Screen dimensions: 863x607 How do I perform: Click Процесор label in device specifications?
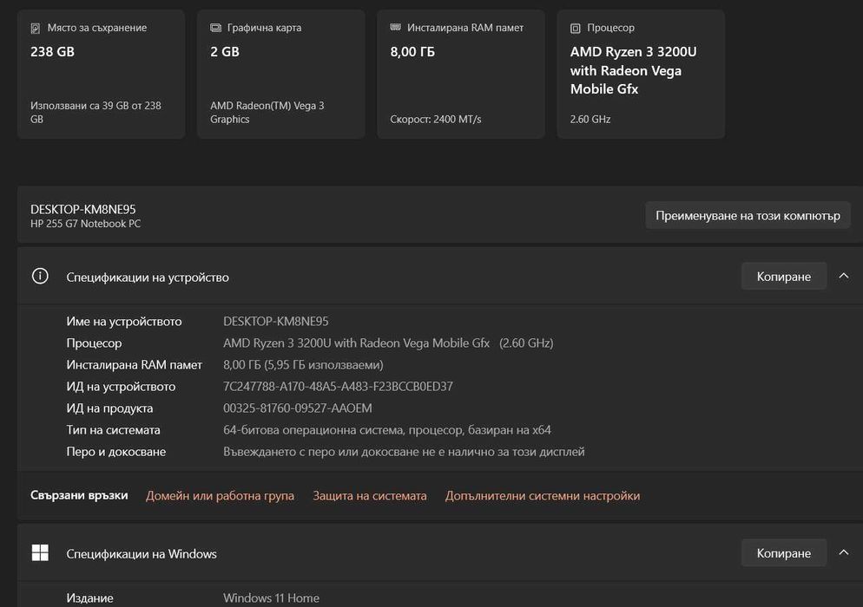coord(94,343)
